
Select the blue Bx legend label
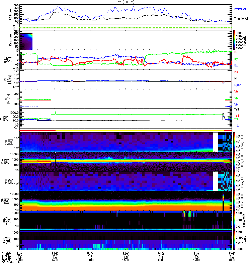pyautogui.click(x=236, y=65)
